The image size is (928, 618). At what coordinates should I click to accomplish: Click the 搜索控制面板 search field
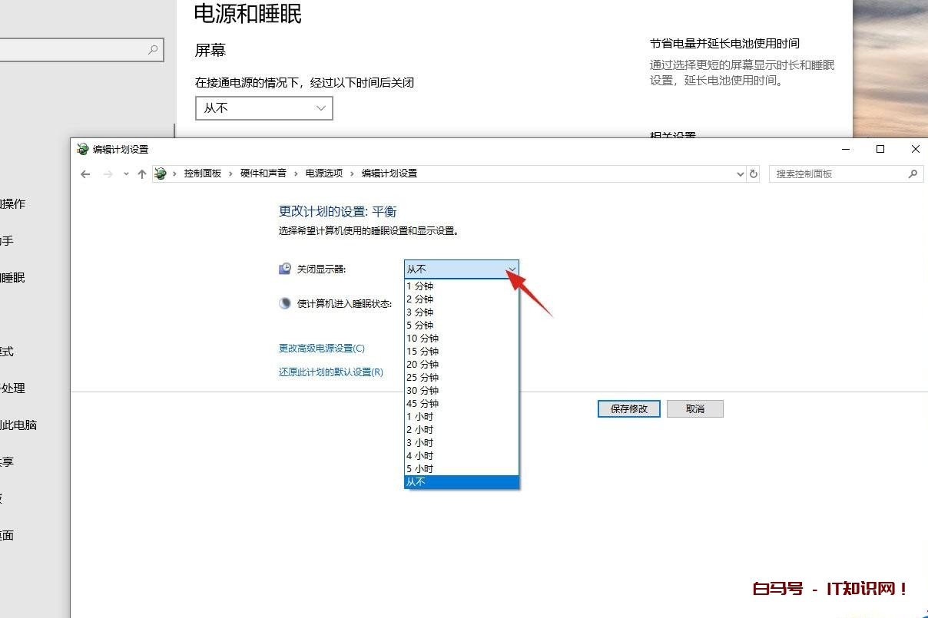(x=837, y=174)
